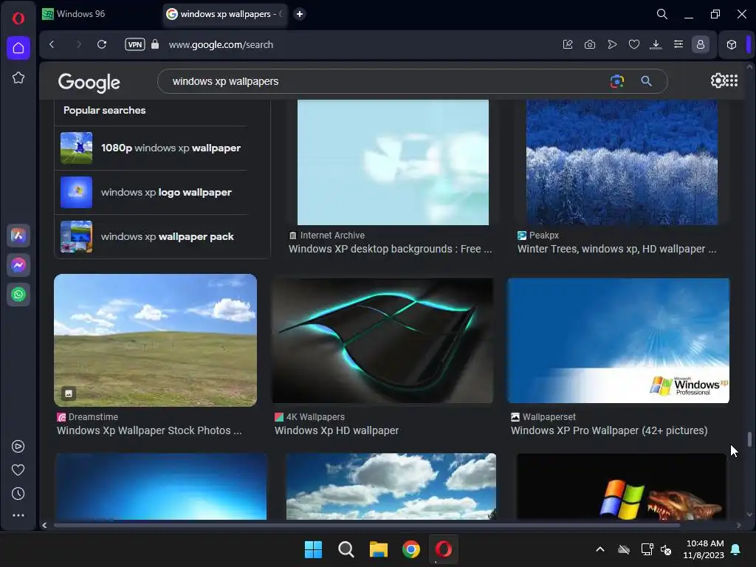Toggle the VPN badge
The image size is (756, 567).
[135, 44]
